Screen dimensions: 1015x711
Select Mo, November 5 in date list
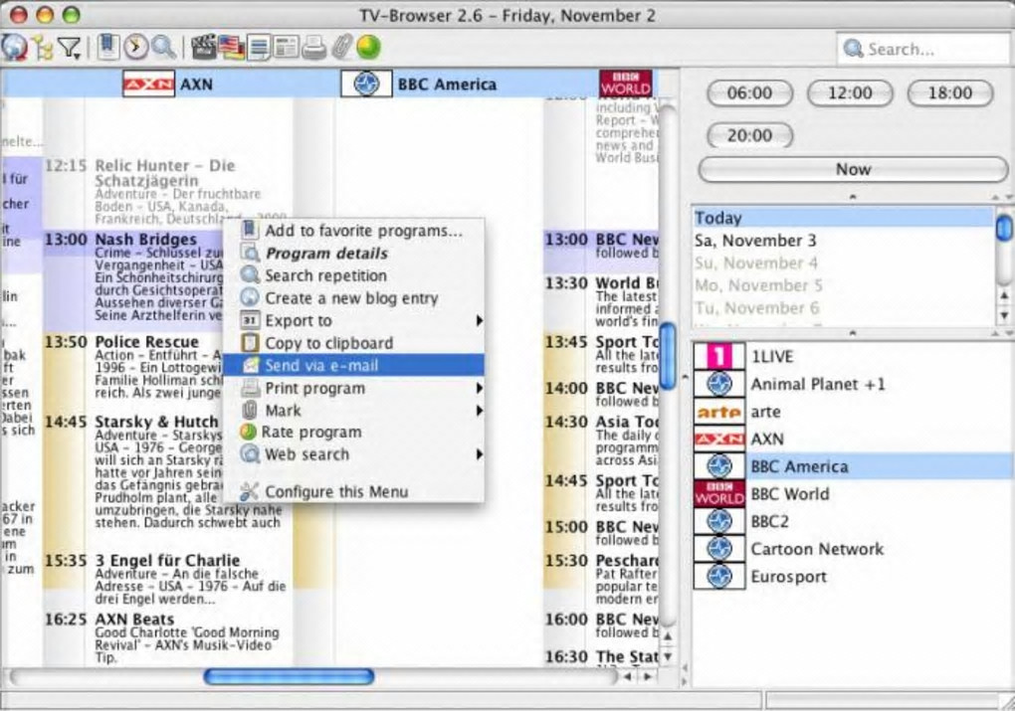point(844,285)
